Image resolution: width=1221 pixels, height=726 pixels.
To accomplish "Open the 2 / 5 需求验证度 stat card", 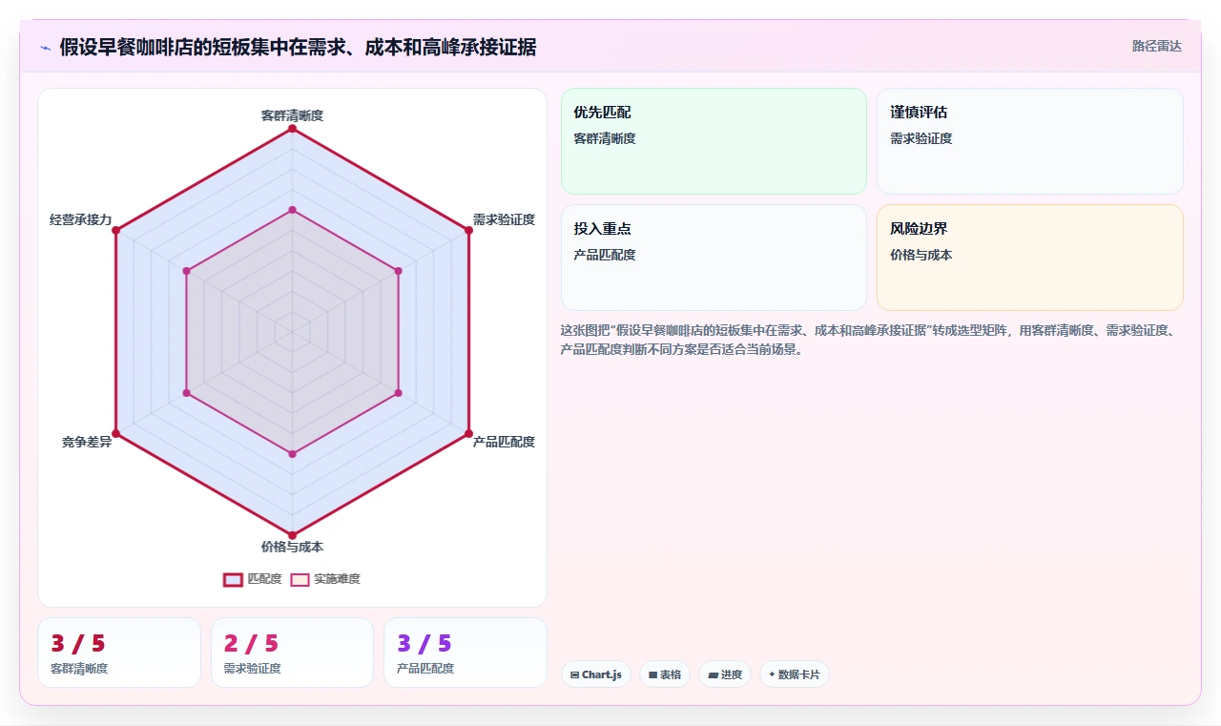I will (x=292, y=653).
